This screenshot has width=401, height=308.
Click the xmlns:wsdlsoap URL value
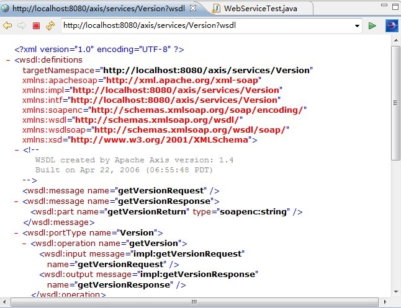tap(190, 130)
